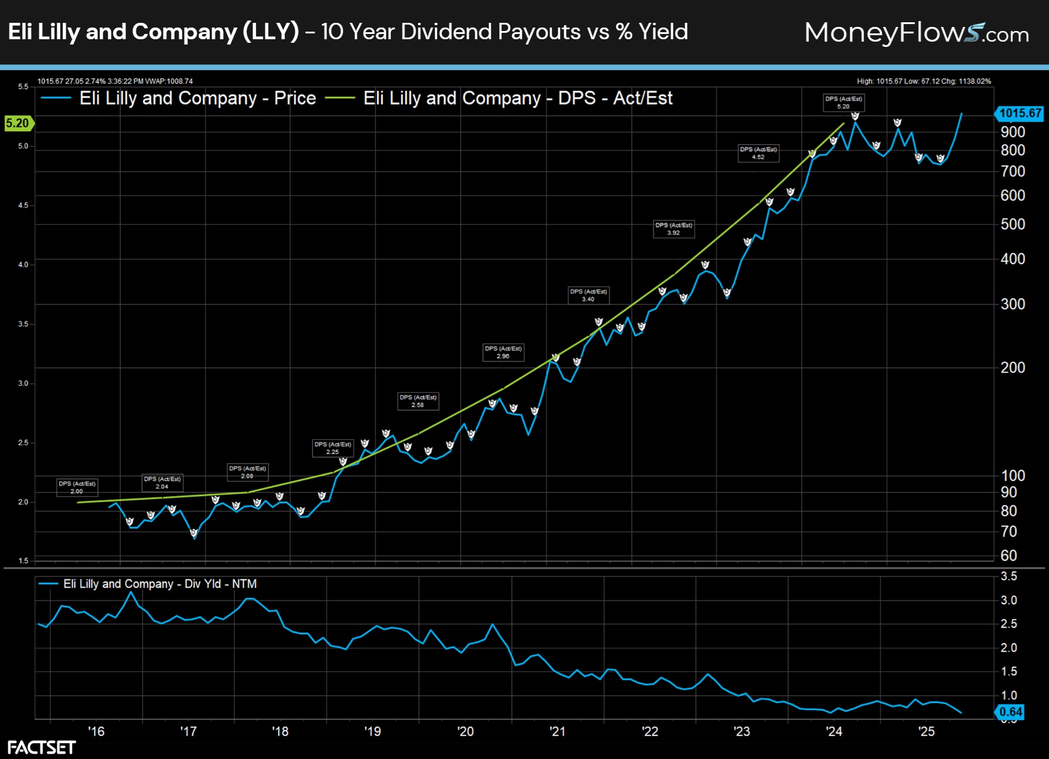
Task: Toggle the Eli Lilly Price series in the legend
Action: point(196,98)
